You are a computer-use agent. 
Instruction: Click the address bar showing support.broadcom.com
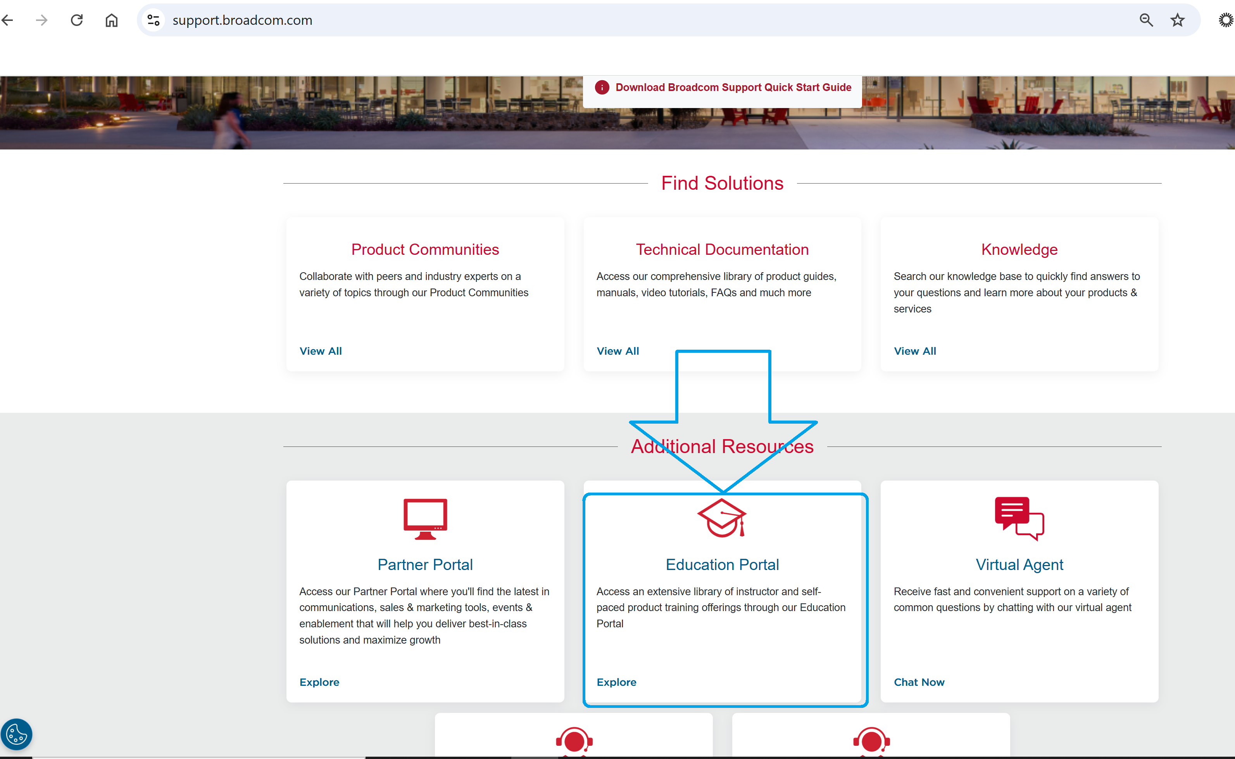tap(243, 21)
